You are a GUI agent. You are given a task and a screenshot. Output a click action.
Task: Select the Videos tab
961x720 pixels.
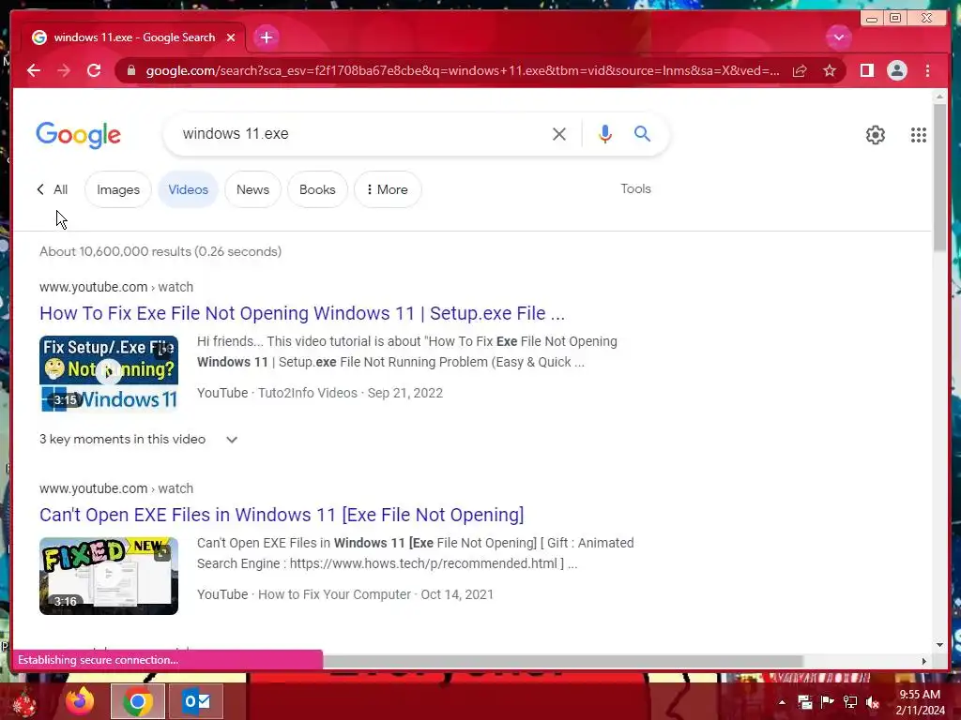188,189
